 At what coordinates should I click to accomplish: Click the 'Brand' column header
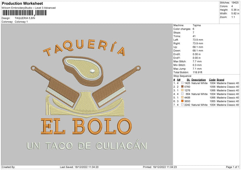(x=221, y=80)
